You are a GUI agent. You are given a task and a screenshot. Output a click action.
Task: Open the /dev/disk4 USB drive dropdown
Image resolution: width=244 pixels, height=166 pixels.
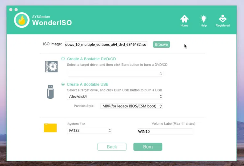(115, 97)
